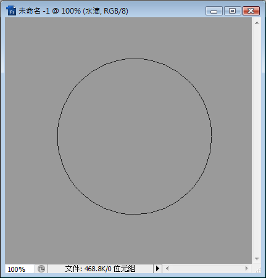Close the 未命名-1 document window
Image resolution: width=266 pixels, height=278 pixels.
pyautogui.click(x=251, y=11)
